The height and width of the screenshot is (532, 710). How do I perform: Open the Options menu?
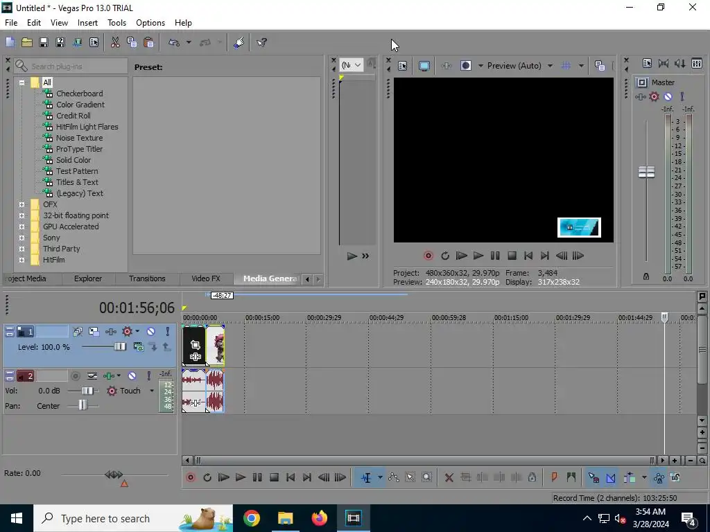point(150,23)
